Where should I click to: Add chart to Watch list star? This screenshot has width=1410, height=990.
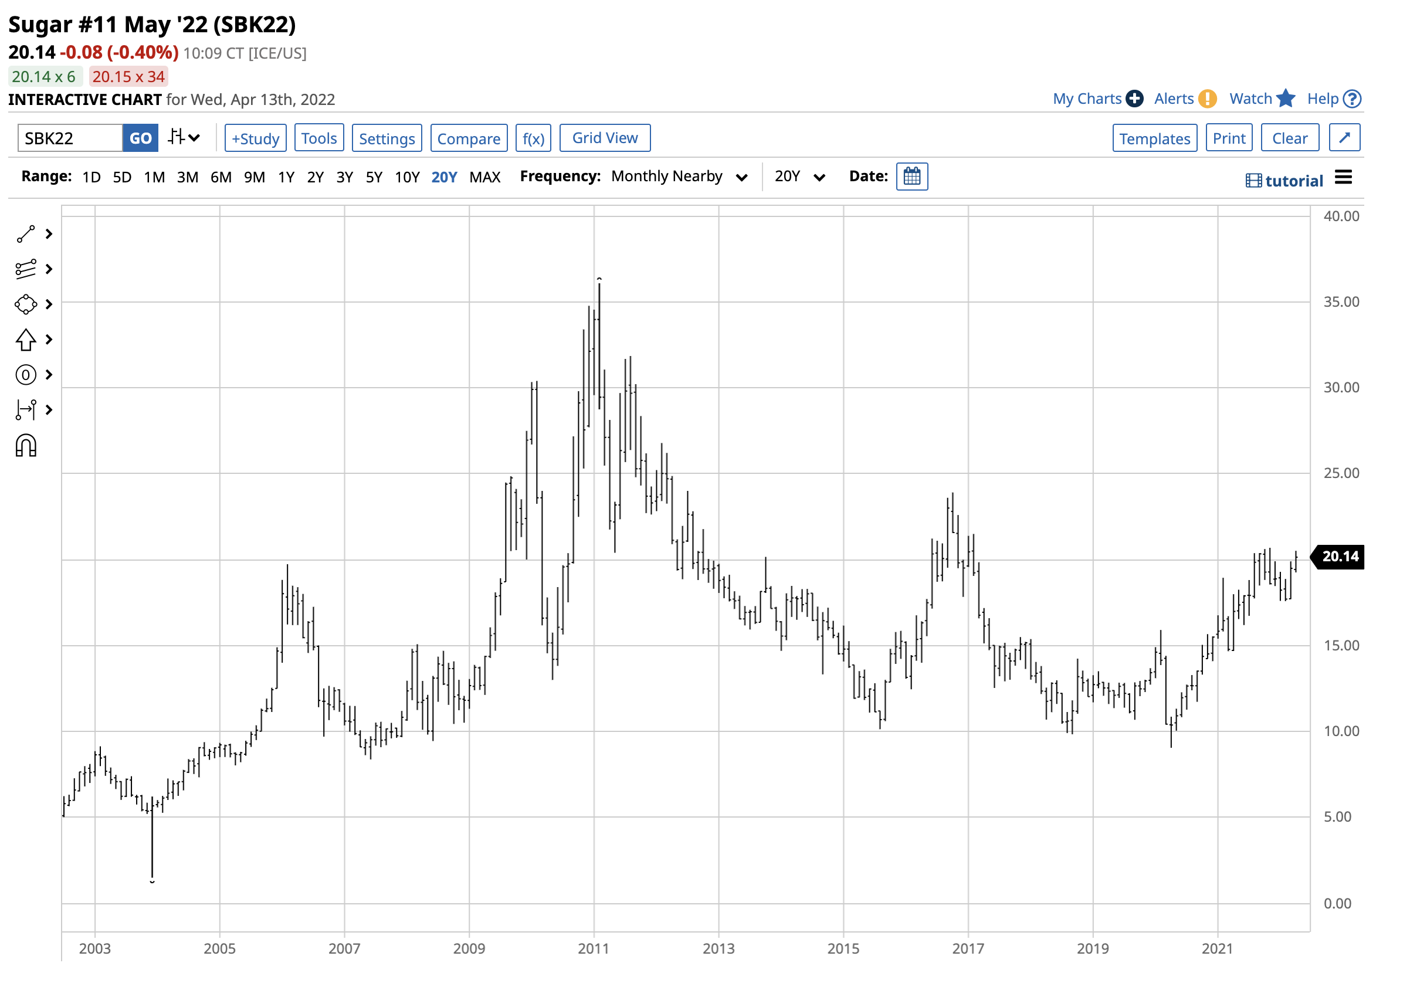click(x=1284, y=99)
